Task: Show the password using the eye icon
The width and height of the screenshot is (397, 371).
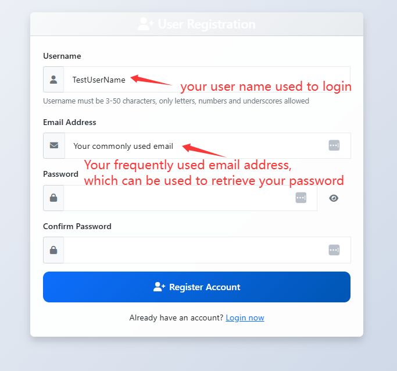Action: click(x=334, y=198)
